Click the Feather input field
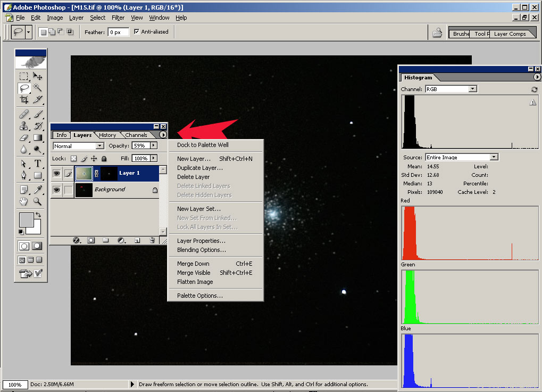542x392 pixels. 119,32
